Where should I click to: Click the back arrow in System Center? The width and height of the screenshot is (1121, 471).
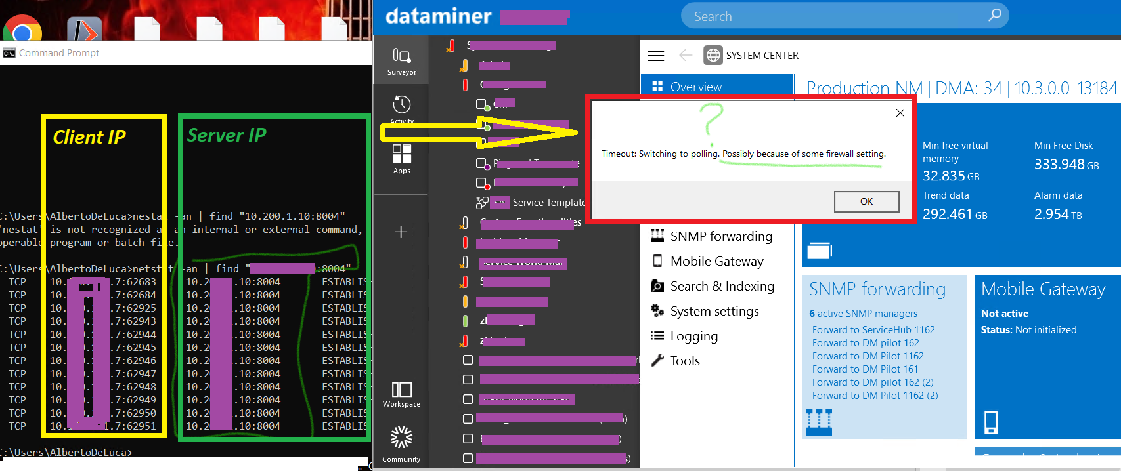pos(686,55)
